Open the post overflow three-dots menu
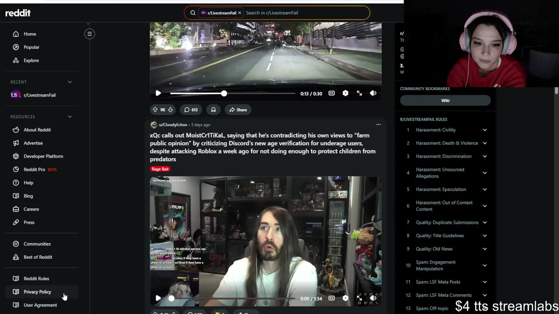559x314 pixels. coord(378,125)
